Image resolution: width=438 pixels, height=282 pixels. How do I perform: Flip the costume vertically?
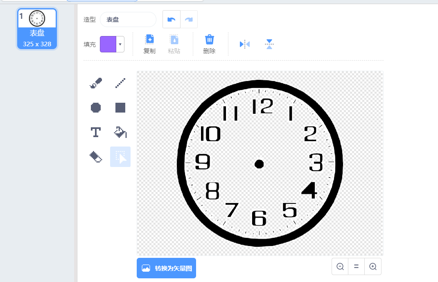[x=269, y=44]
